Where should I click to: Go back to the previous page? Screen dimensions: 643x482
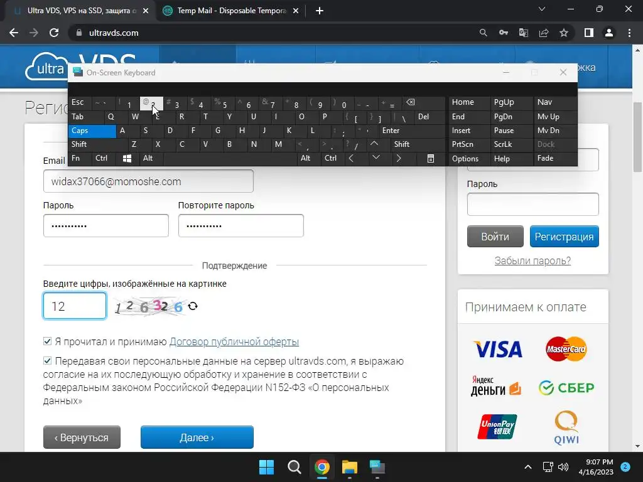pyautogui.click(x=14, y=33)
